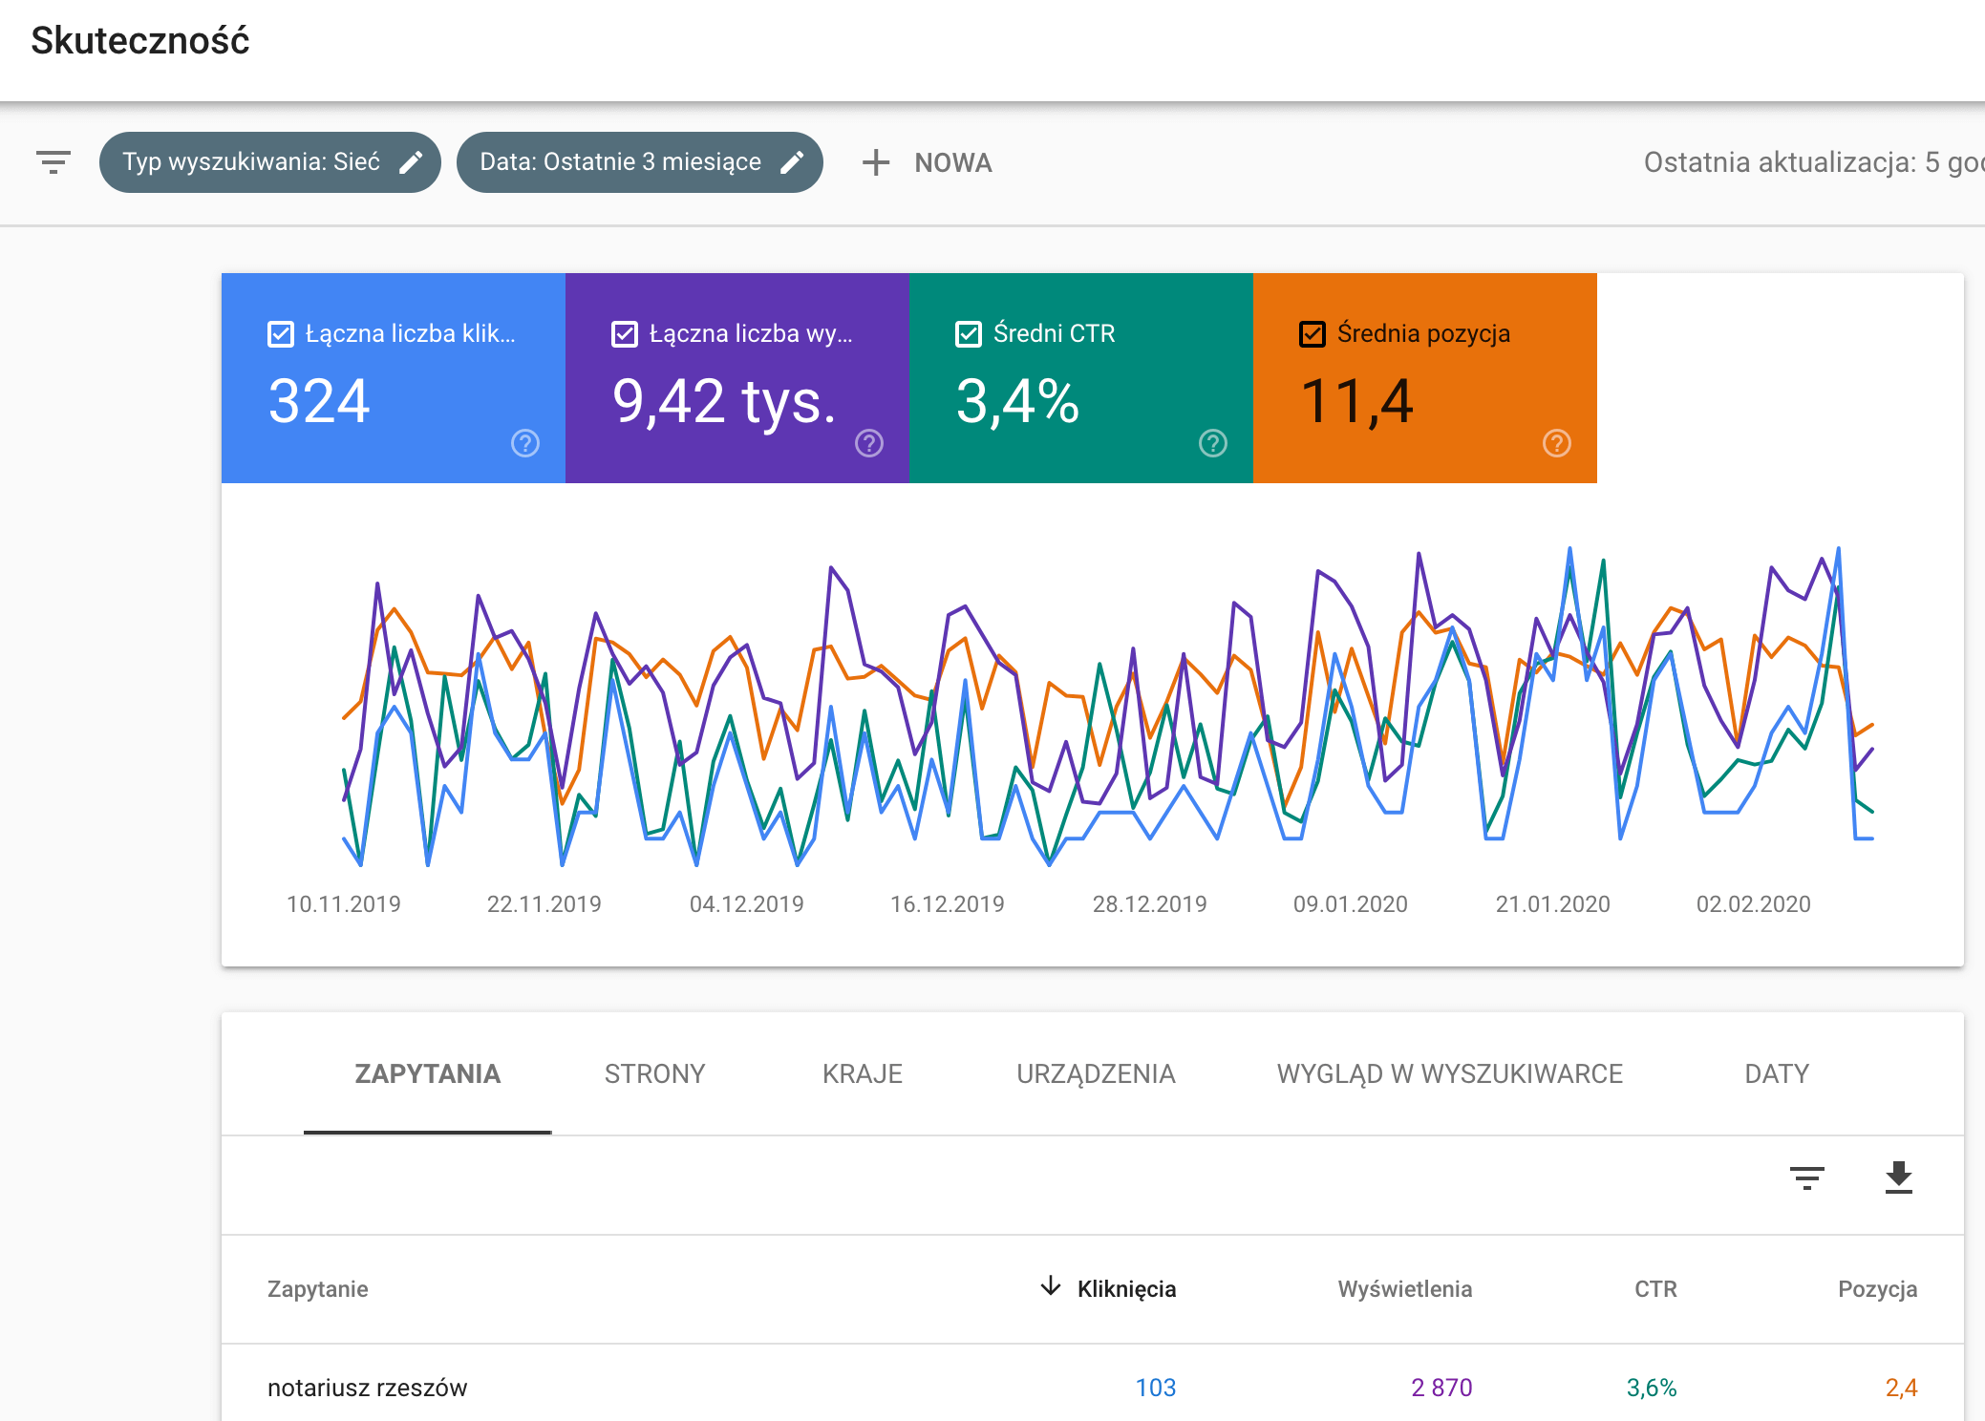Add a new filter with NOWA button
This screenshot has width=1985, height=1421.
(952, 162)
